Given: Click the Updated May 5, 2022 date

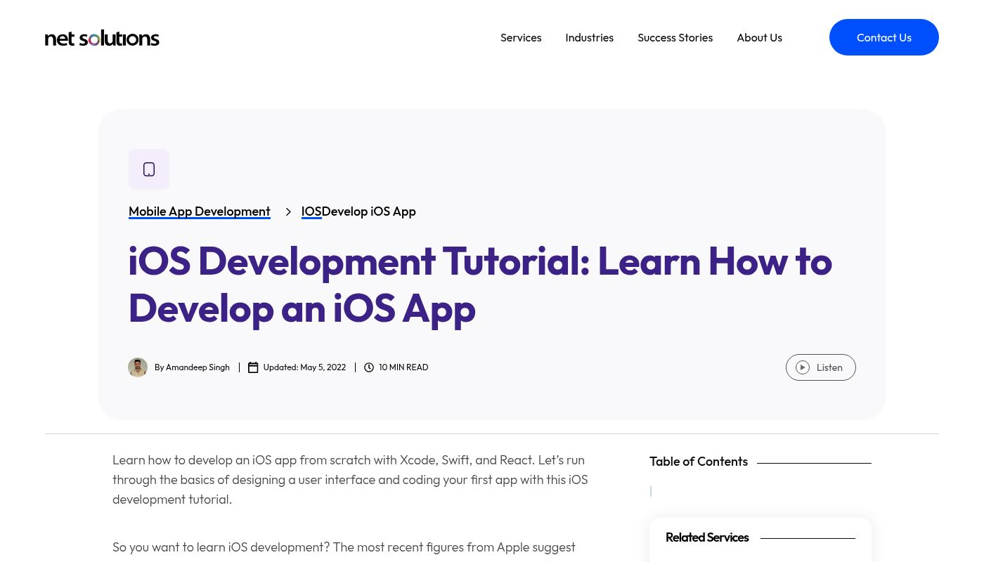Looking at the screenshot, I should [x=304, y=367].
